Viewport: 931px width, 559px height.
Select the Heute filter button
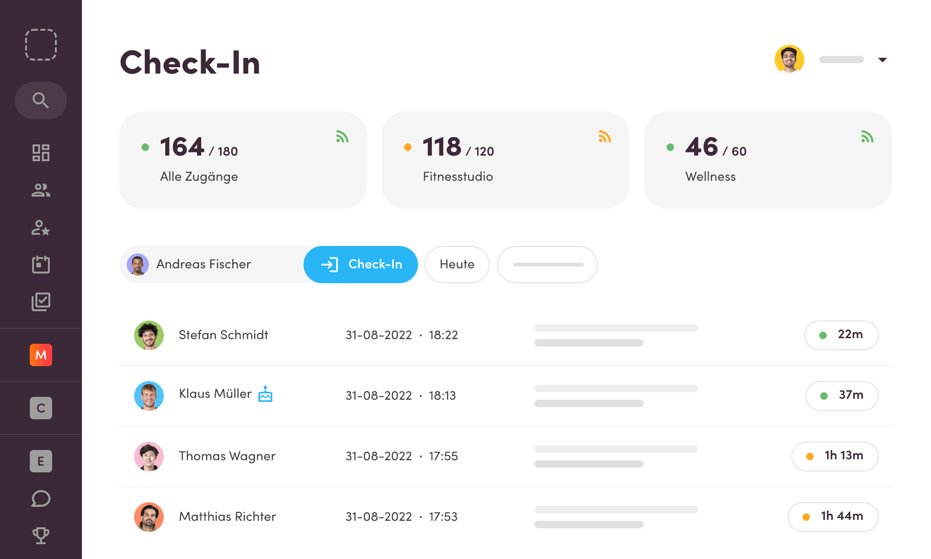coord(457,264)
